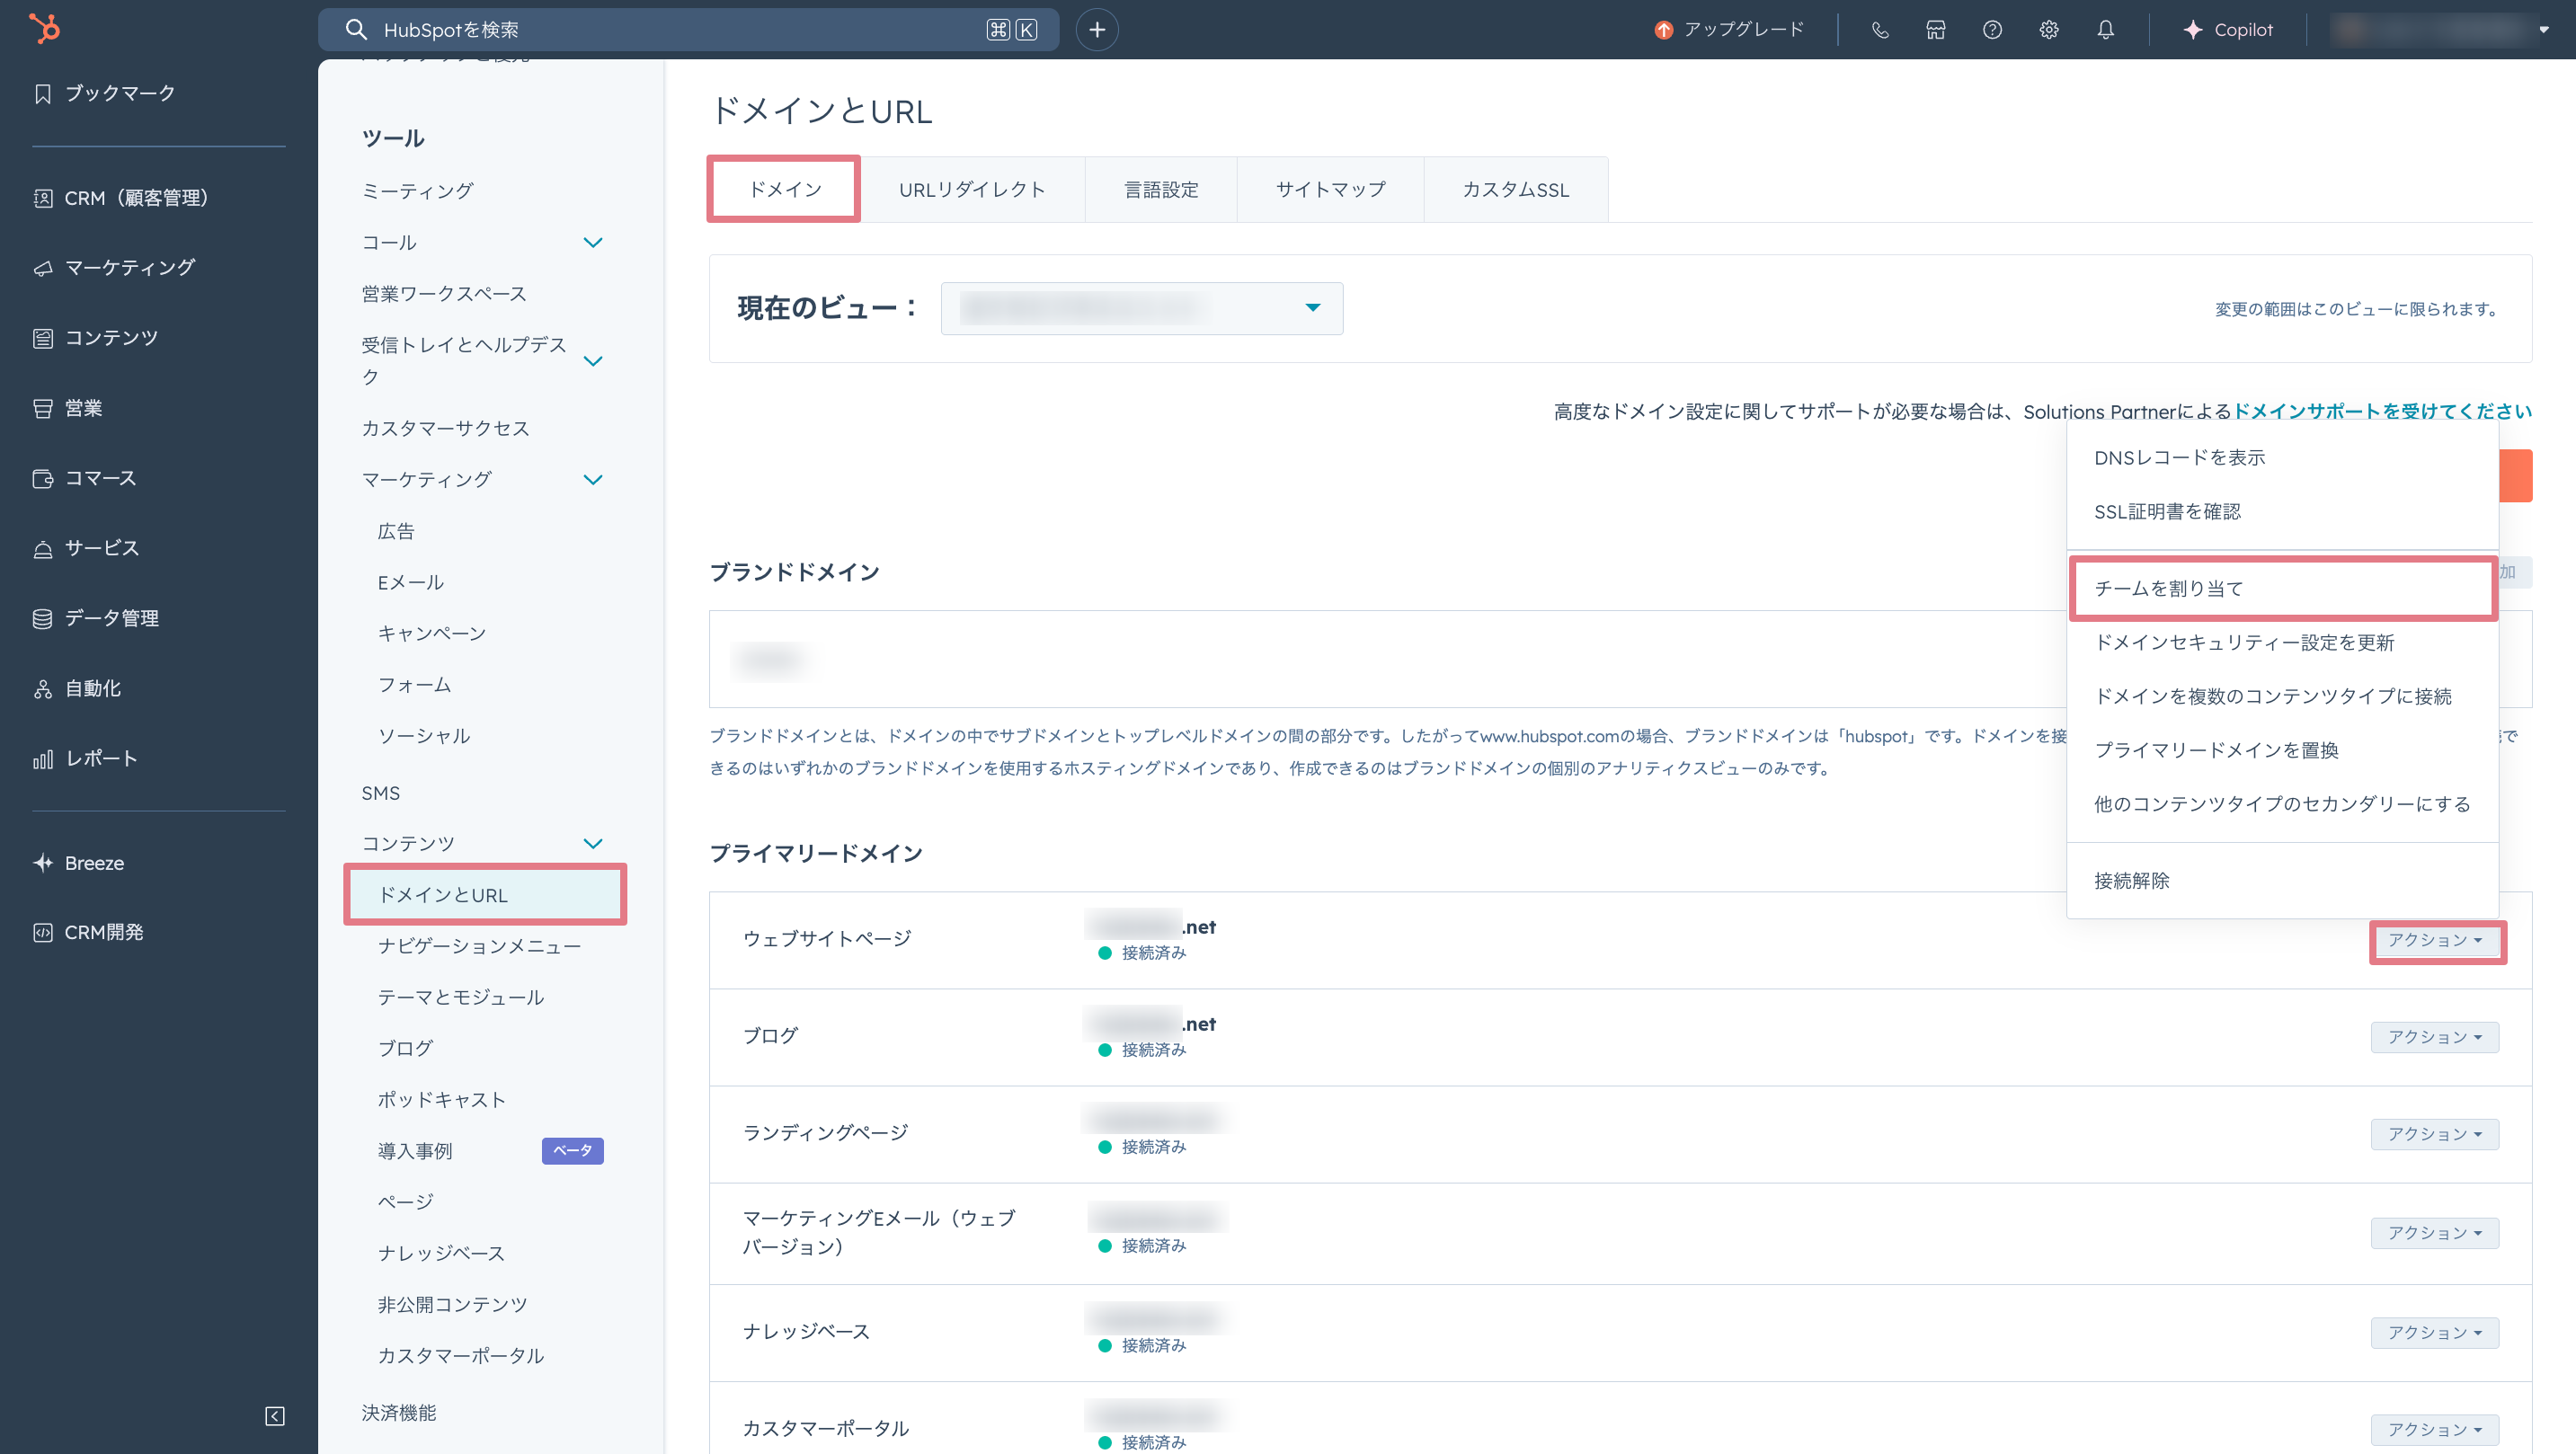The width and height of the screenshot is (2576, 1454).
Task: Open the account menu dropdown arrow
Action: pyautogui.click(x=2544, y=30)
